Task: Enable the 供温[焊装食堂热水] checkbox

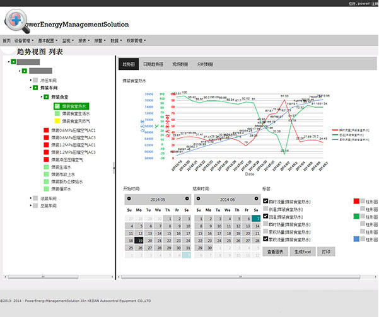Action: (265, 209)
